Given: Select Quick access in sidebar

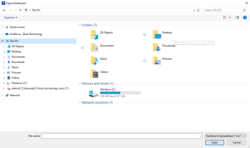Looking at the screenshot, I should tap(17, 27).
